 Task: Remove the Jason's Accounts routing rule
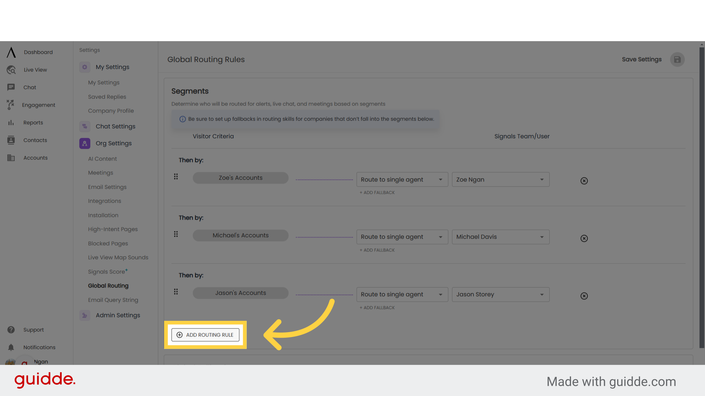click(x=584, y=296)
